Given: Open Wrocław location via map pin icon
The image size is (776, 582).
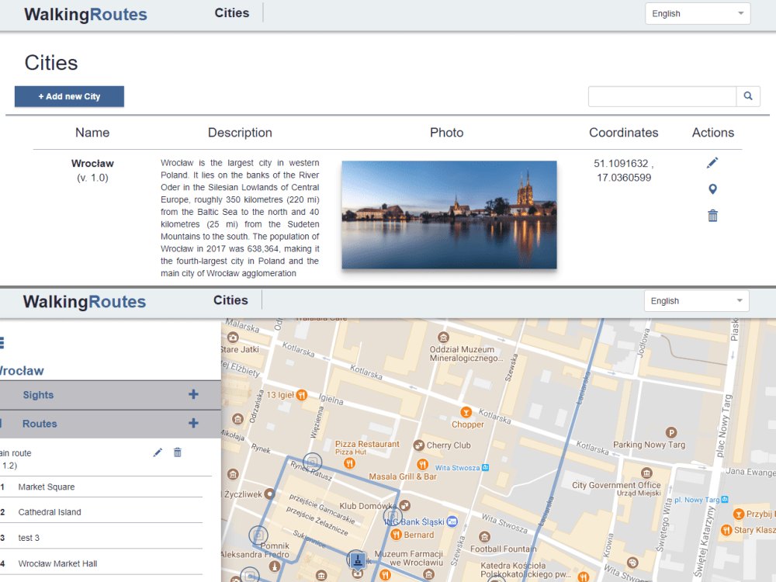Looking at the screenshot, I should (712, 189).
